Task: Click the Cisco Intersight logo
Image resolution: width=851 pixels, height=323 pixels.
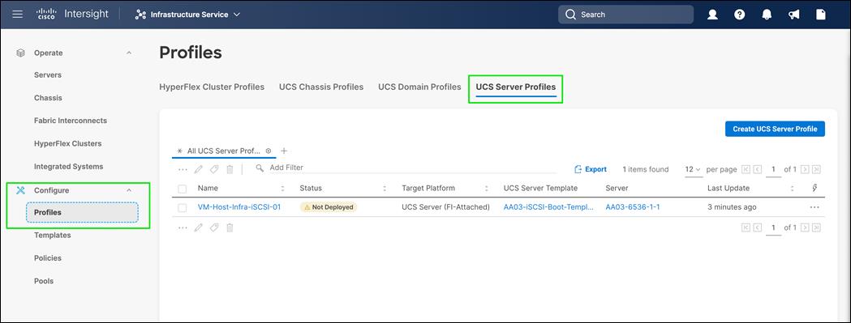Action: pyautogui.click(x=73, y=14)
